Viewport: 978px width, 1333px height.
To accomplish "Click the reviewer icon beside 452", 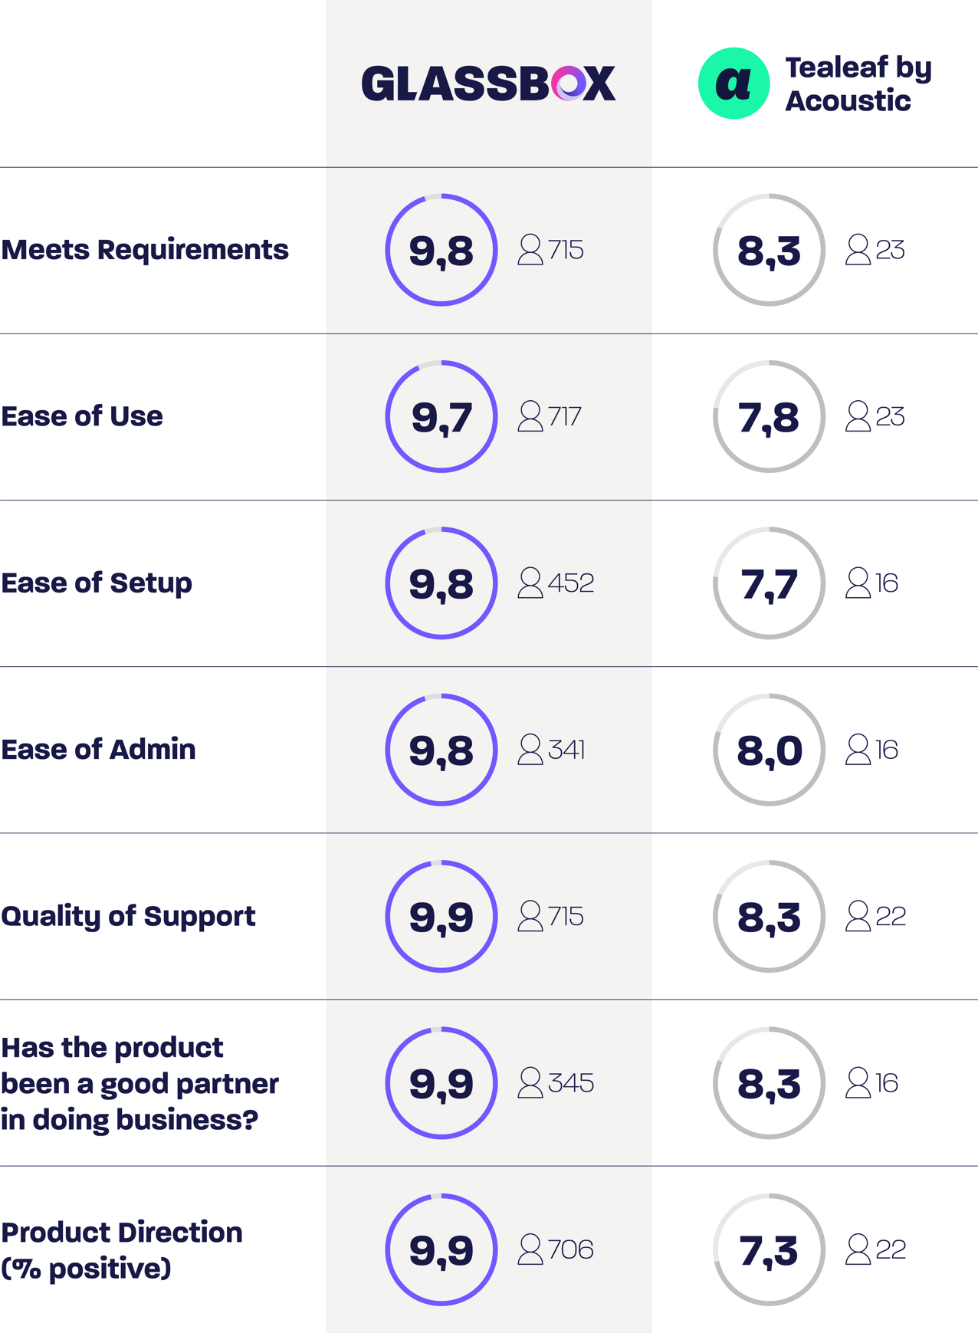I will 530,583.
